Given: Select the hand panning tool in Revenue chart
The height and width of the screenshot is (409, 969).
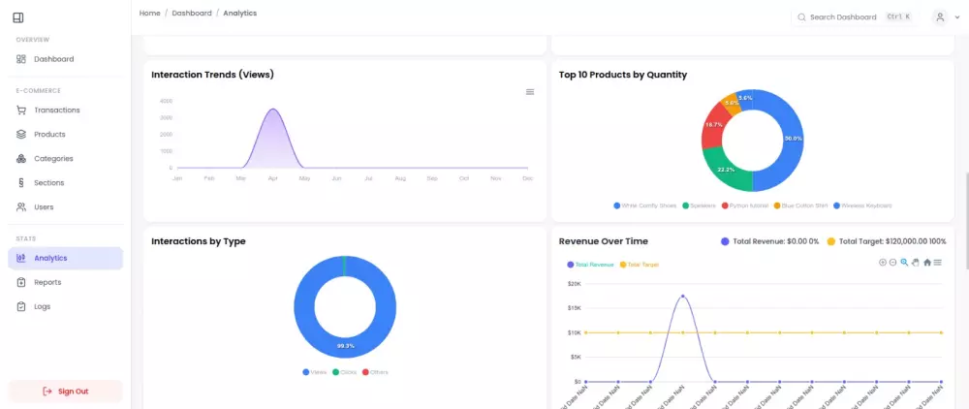Looking at the screenshot, I should coord(916,263).
